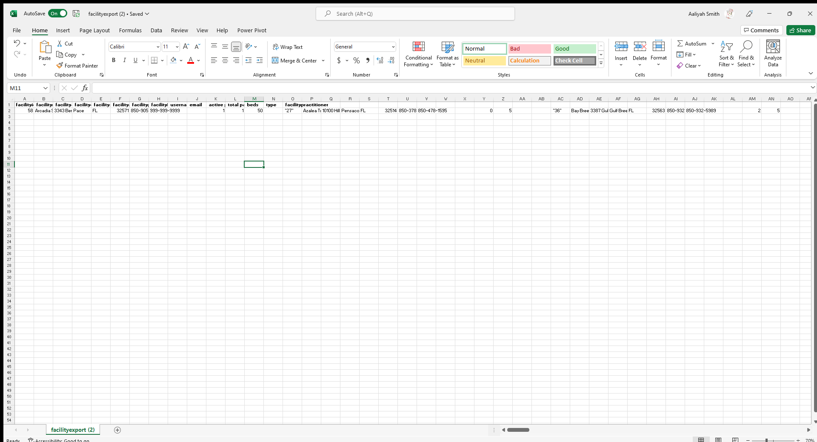Increase font size with A-up icon
Image resolution: width=817 pixels, height=442 pixels.
pyautogui.click(x=186, y=47)
